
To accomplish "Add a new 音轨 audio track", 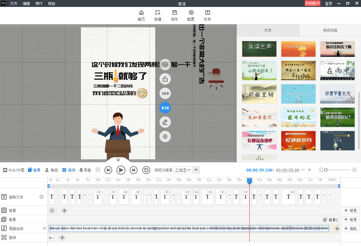I will (350, 229).
